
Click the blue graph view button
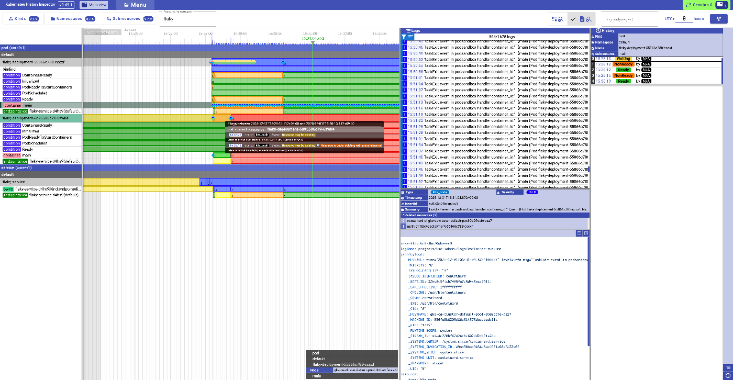(718, 19)
